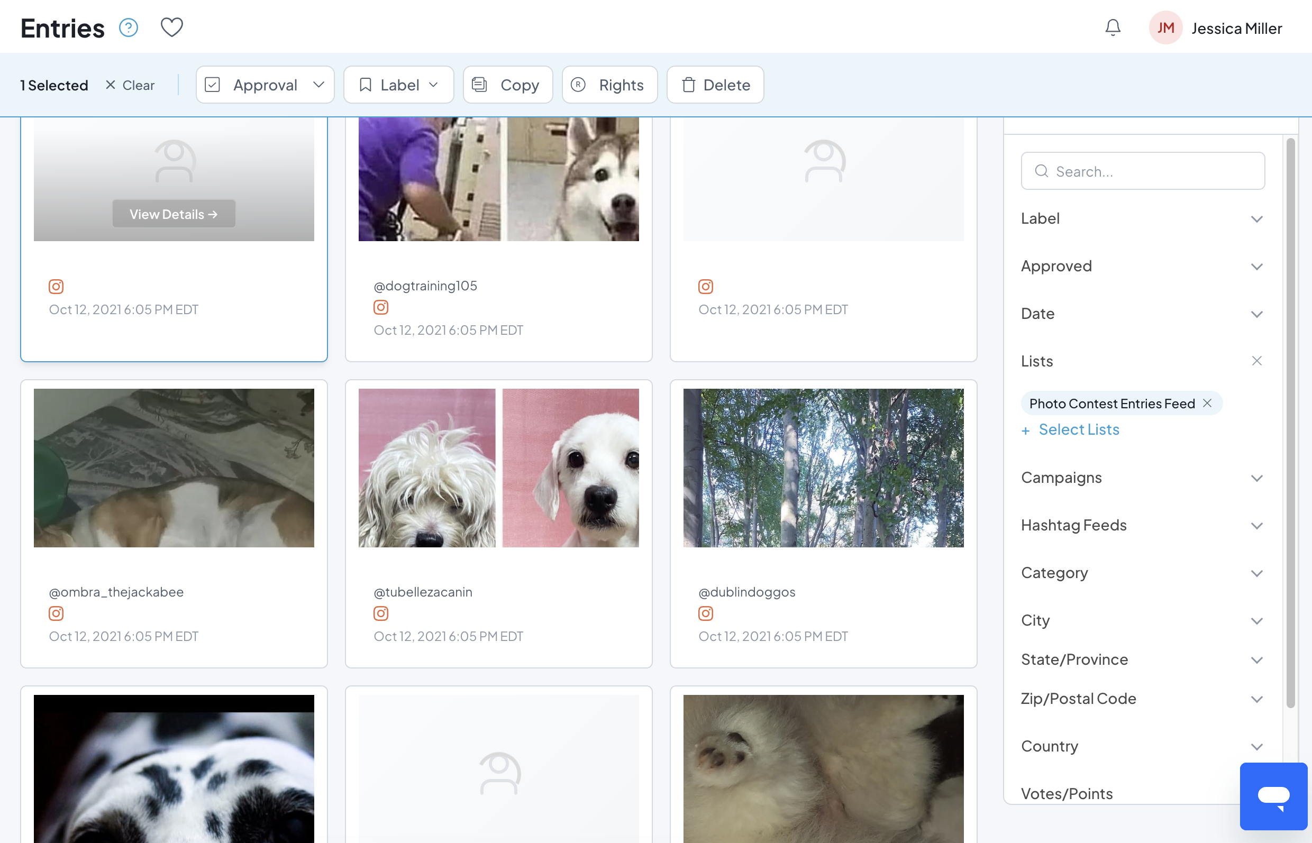Image resolution: width=1312 pixels, height=843 pixels.
Task: Click the JM user avatar
Action: [1165, 28]
